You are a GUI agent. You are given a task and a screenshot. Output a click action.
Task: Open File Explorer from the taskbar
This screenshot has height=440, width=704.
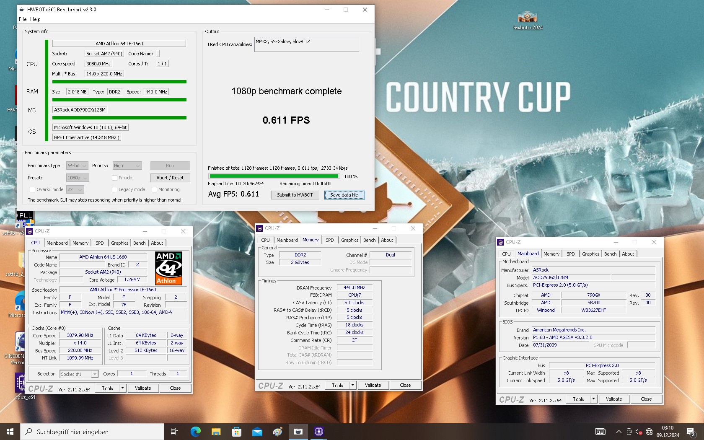(x=216, y=432)
